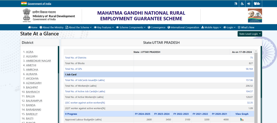Open About the Ministry menu item
Screen dimensions: 277x123
(51, 27)
